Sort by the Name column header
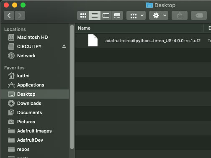 click(x=139, y=28)
